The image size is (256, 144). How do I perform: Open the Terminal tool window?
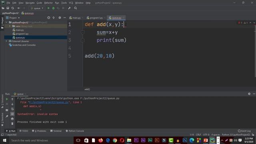pyautogui.click(x=56, y=131)
